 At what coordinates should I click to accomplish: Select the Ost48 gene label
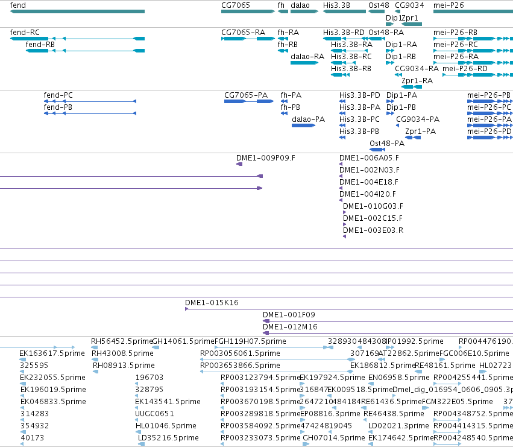pyautogui.click(x=379, y=5)
